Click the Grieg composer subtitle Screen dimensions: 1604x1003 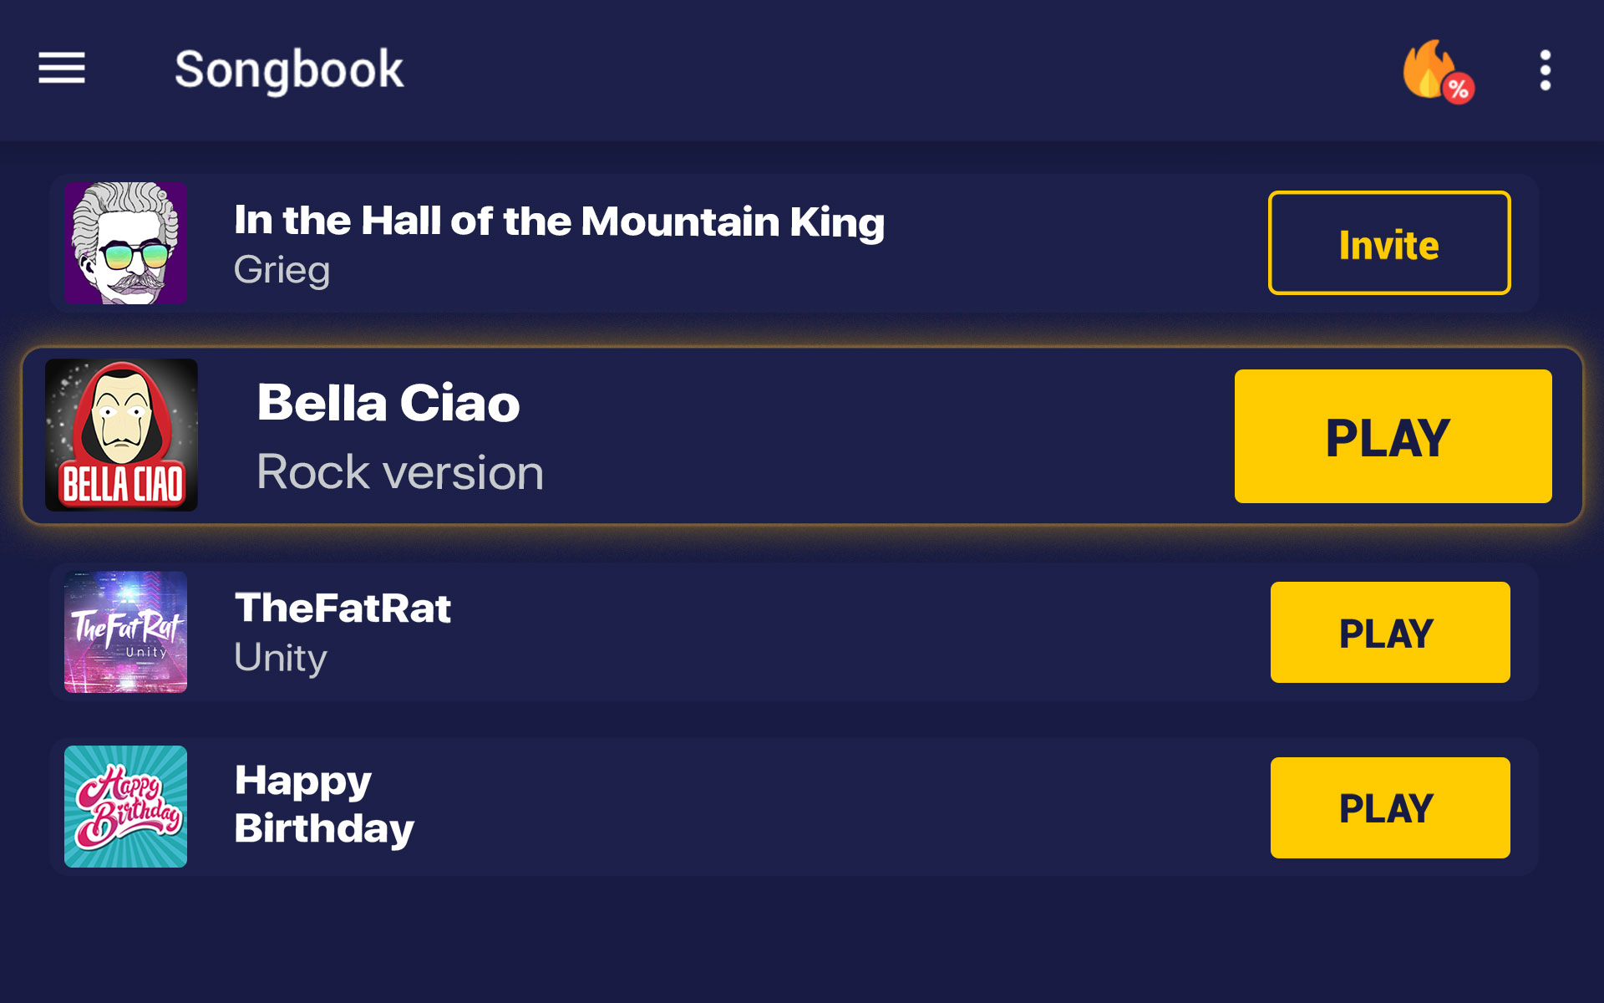point(282,271)
